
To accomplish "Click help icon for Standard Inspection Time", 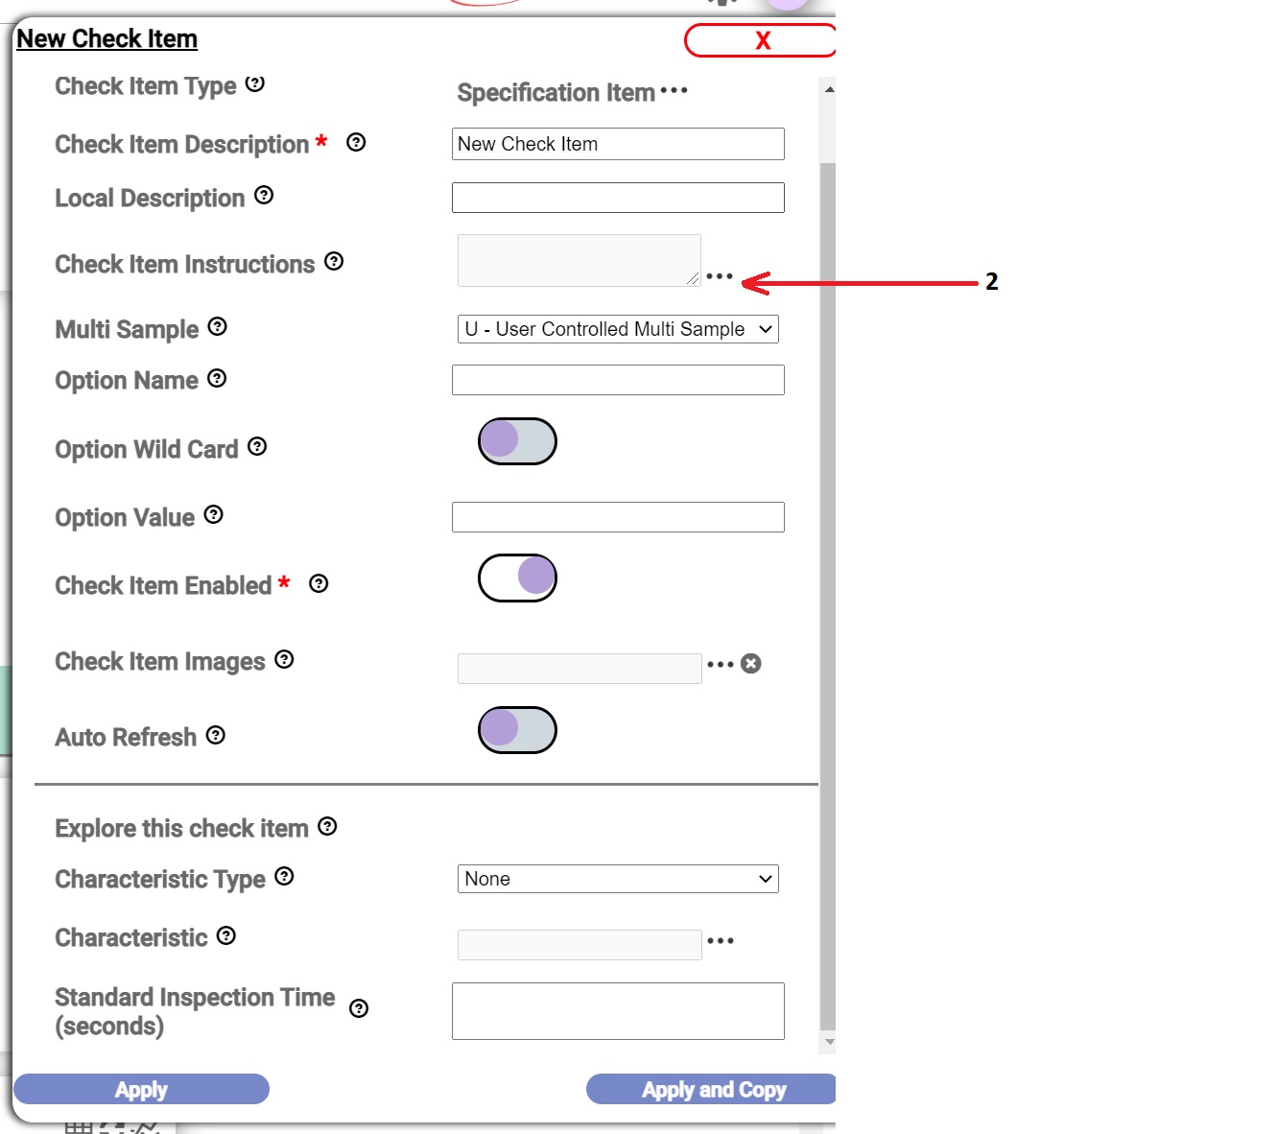I will click(359, 1008).
